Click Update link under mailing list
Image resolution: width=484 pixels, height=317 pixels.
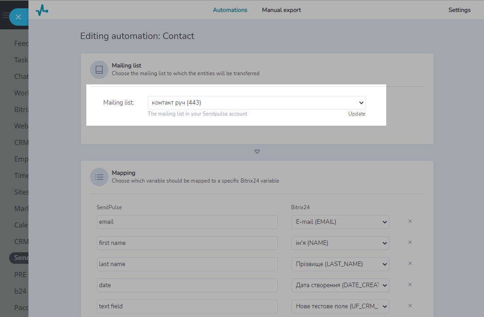tap(356, 114)
